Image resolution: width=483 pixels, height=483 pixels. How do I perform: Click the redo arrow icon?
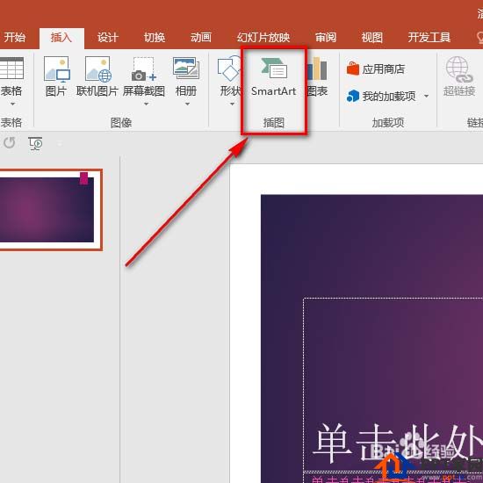[x=10, y=143]
